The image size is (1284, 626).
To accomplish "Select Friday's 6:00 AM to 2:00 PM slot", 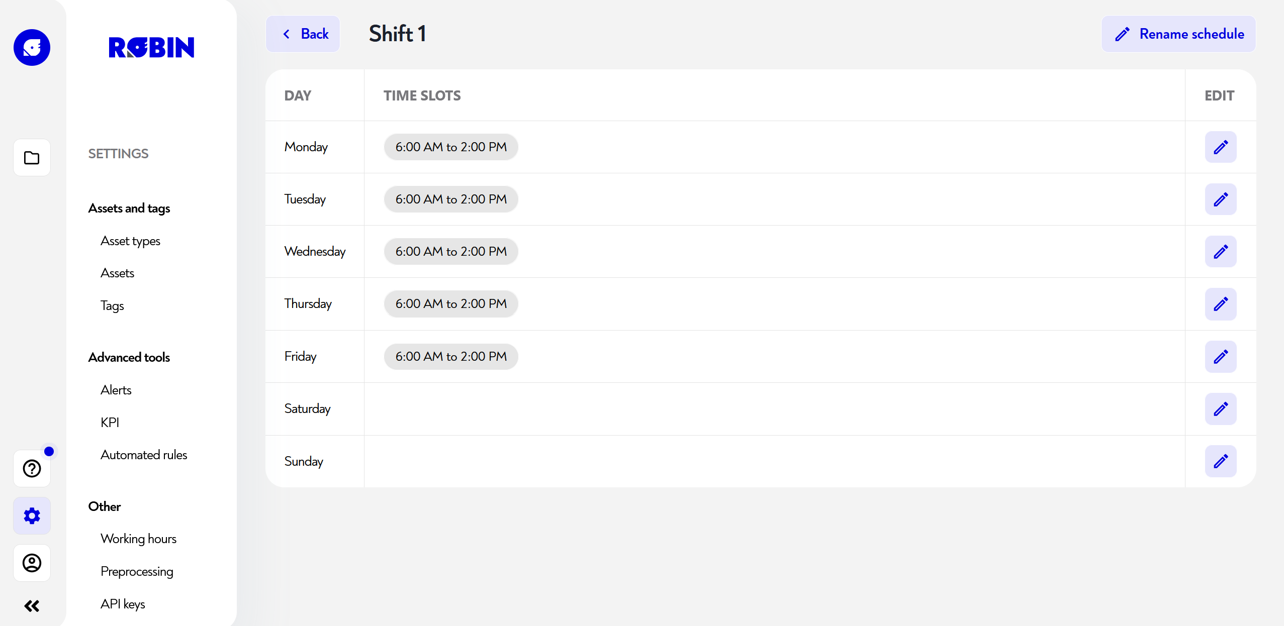I will click(450, 356).
